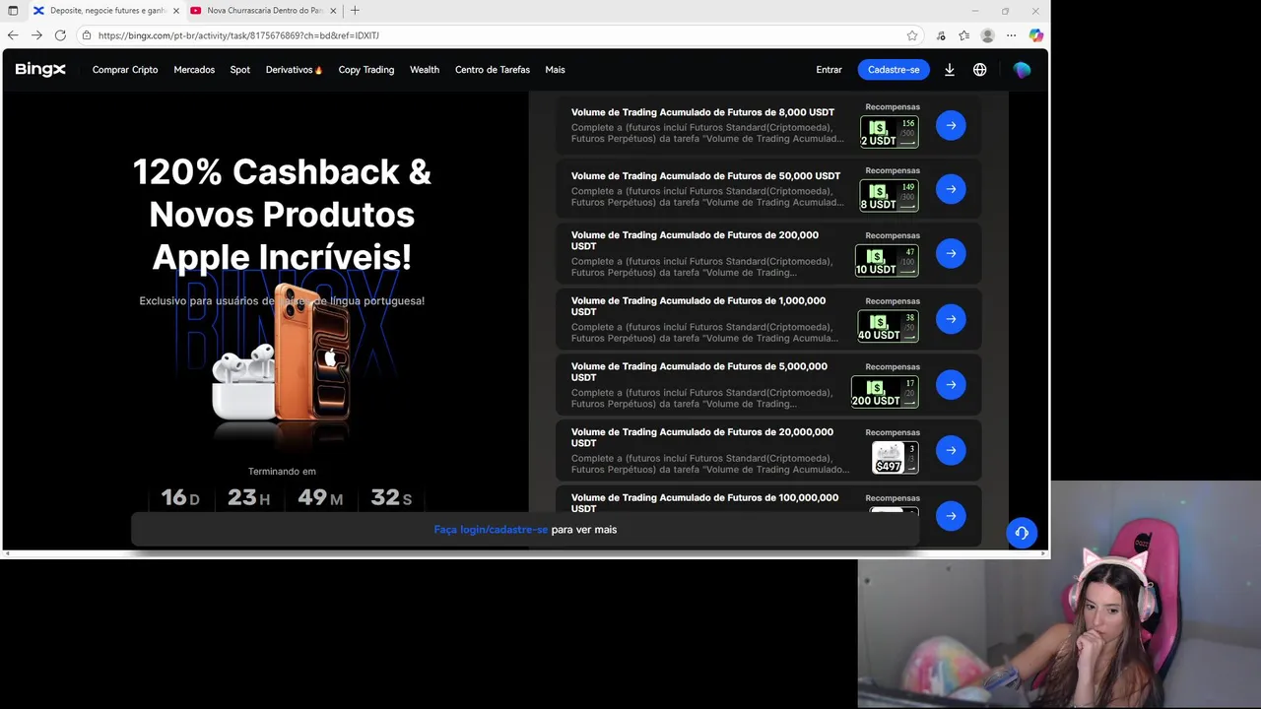Open the 5,000,000 USDT futures task arrow

[x=951, y=385]
